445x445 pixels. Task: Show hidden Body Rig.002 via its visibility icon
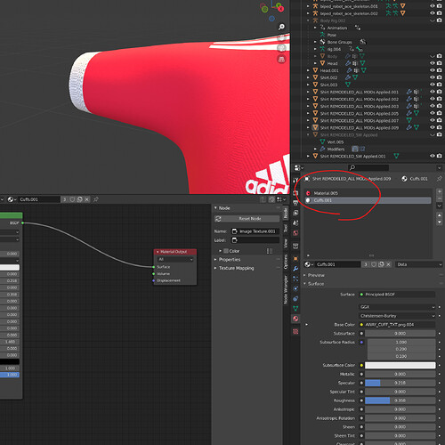coord(433,20)
